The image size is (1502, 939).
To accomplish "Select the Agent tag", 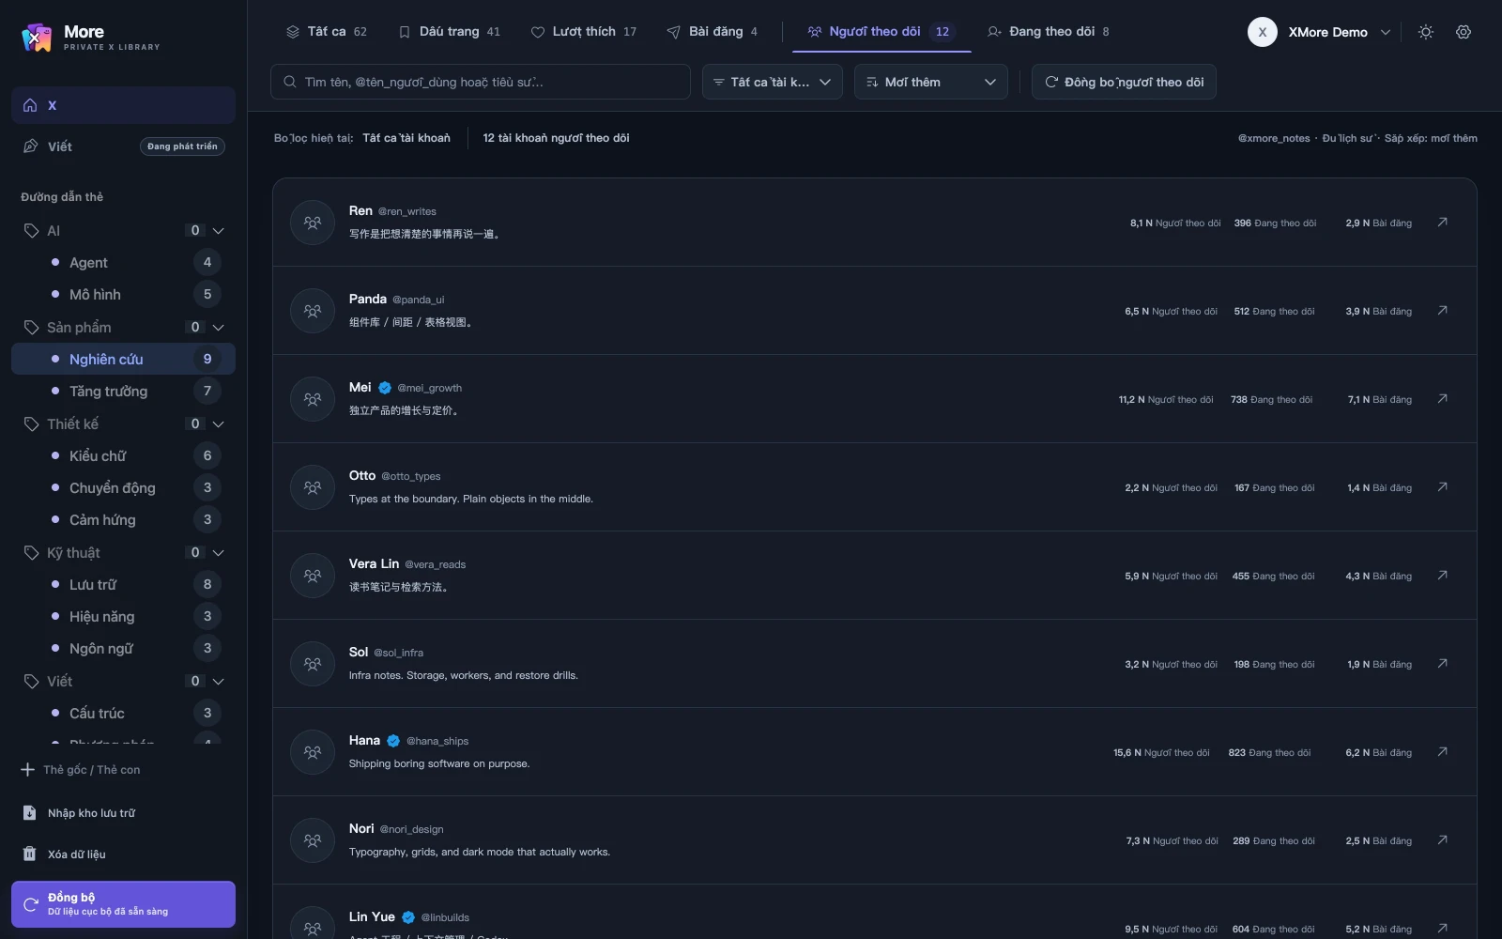I will coord(123,263).
